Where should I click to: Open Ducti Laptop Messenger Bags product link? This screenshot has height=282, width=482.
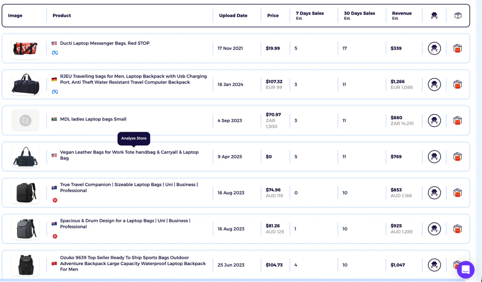[x=104, y=43]
